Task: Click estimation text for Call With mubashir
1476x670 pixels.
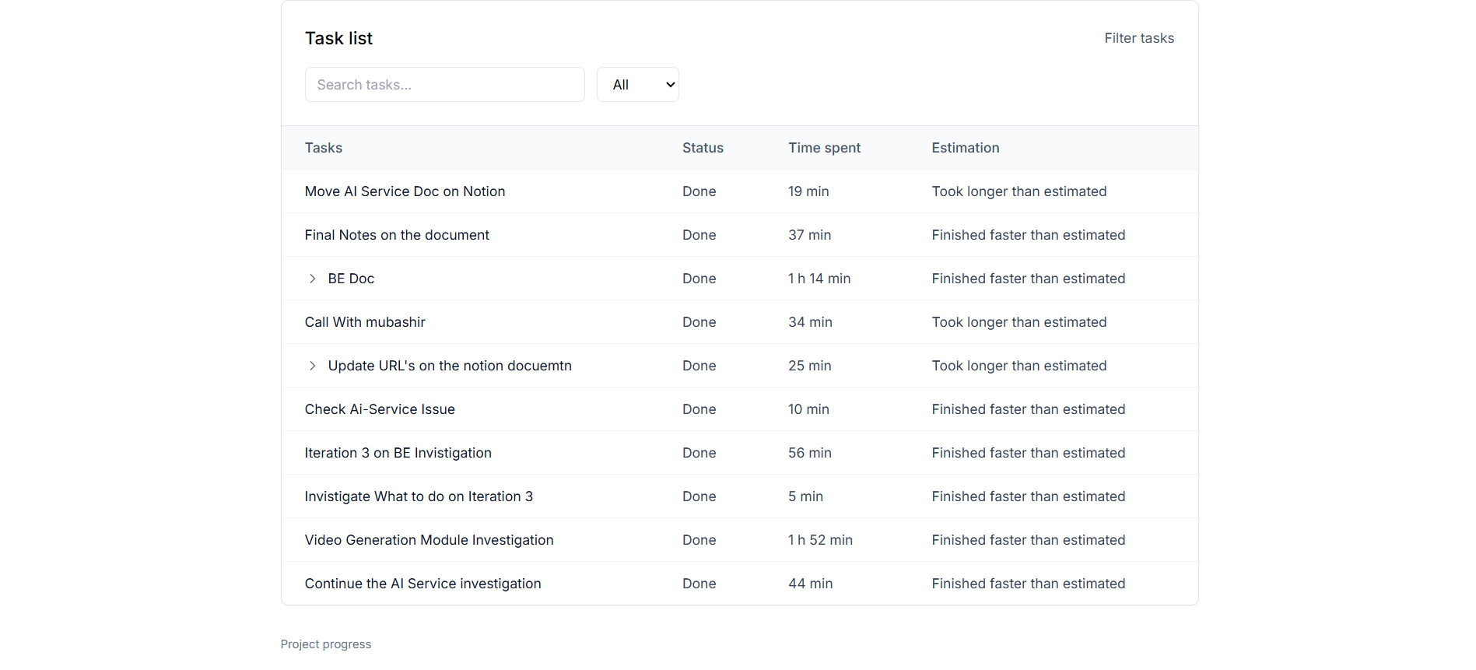Action: click(1018, 322)
